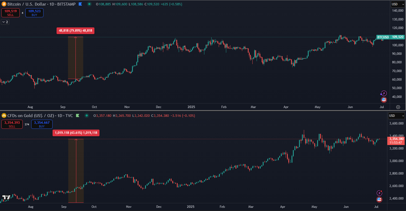Click the Gold symbol icon in lower chart
The height and width of the screenshot is (211, 406).
click(x=4, y=115)
